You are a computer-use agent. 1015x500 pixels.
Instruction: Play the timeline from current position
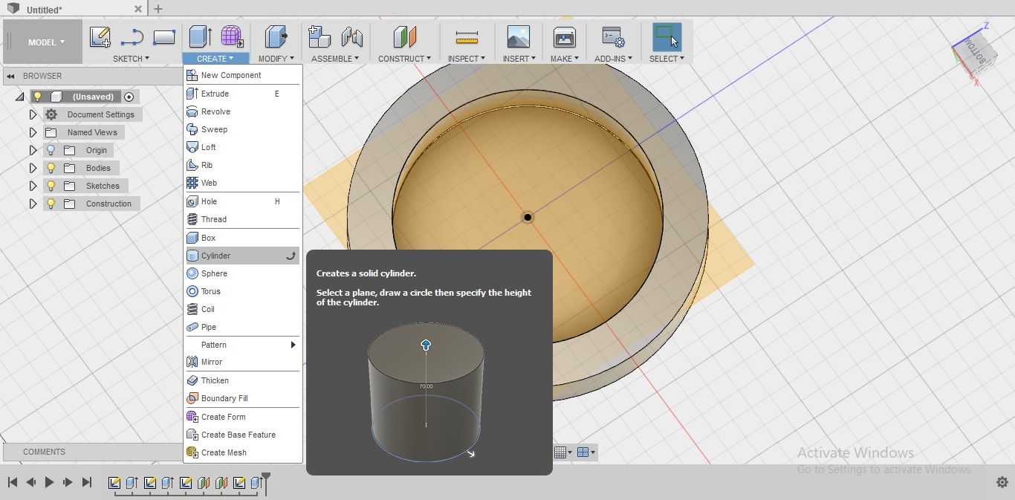[49, 482]
